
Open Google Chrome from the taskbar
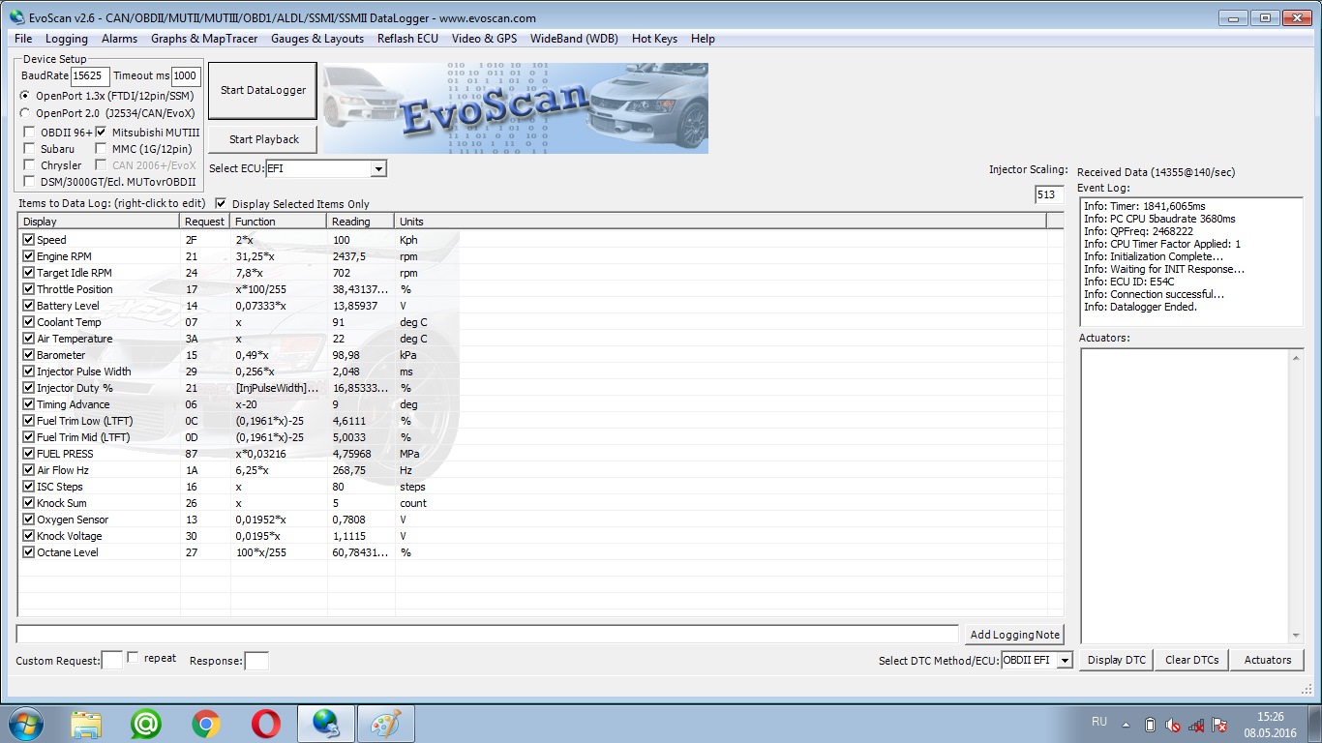tap(205, 724)
